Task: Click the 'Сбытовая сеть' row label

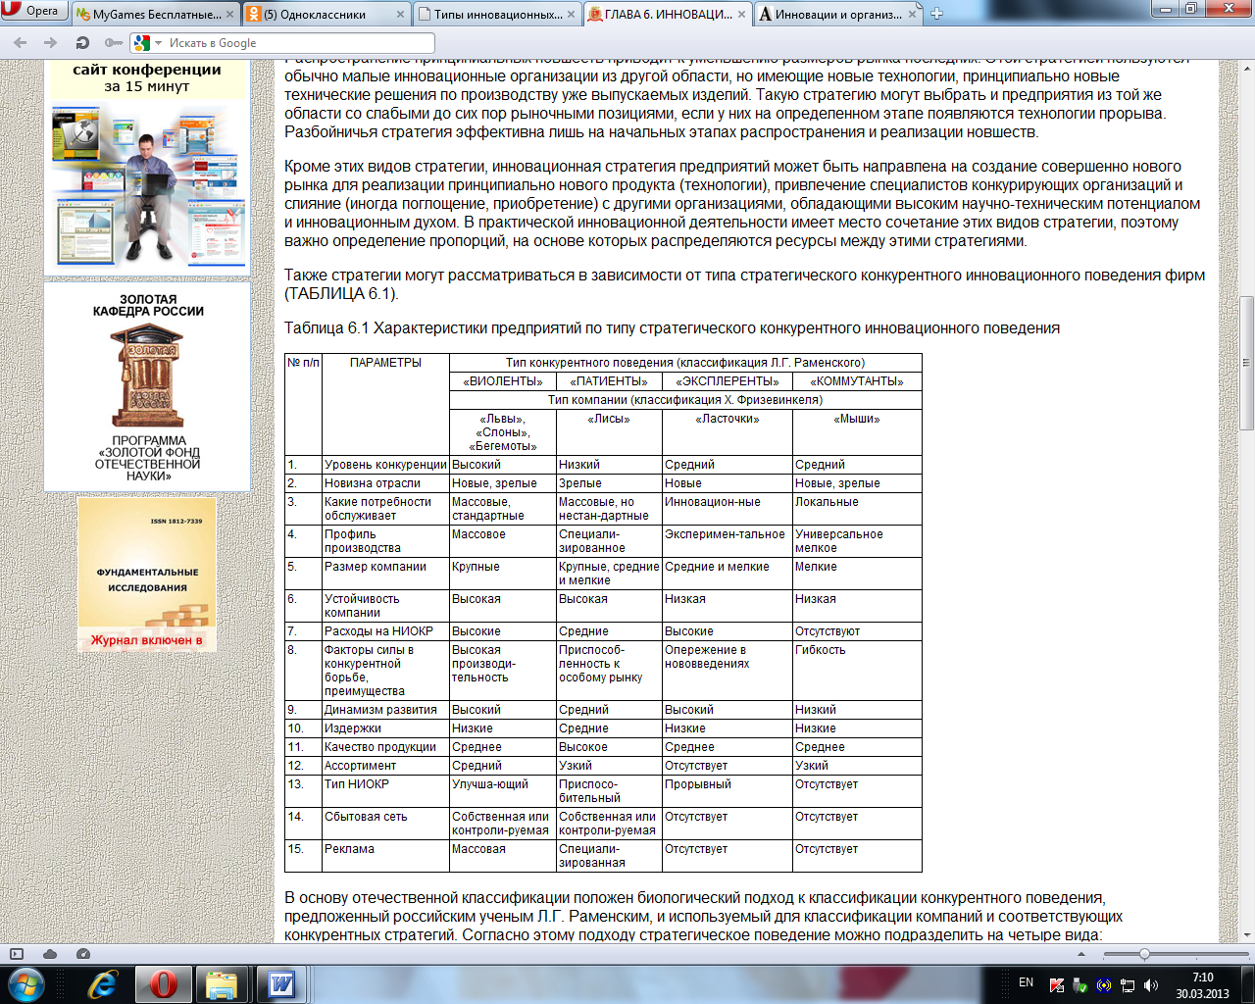Action: (366, 817)
